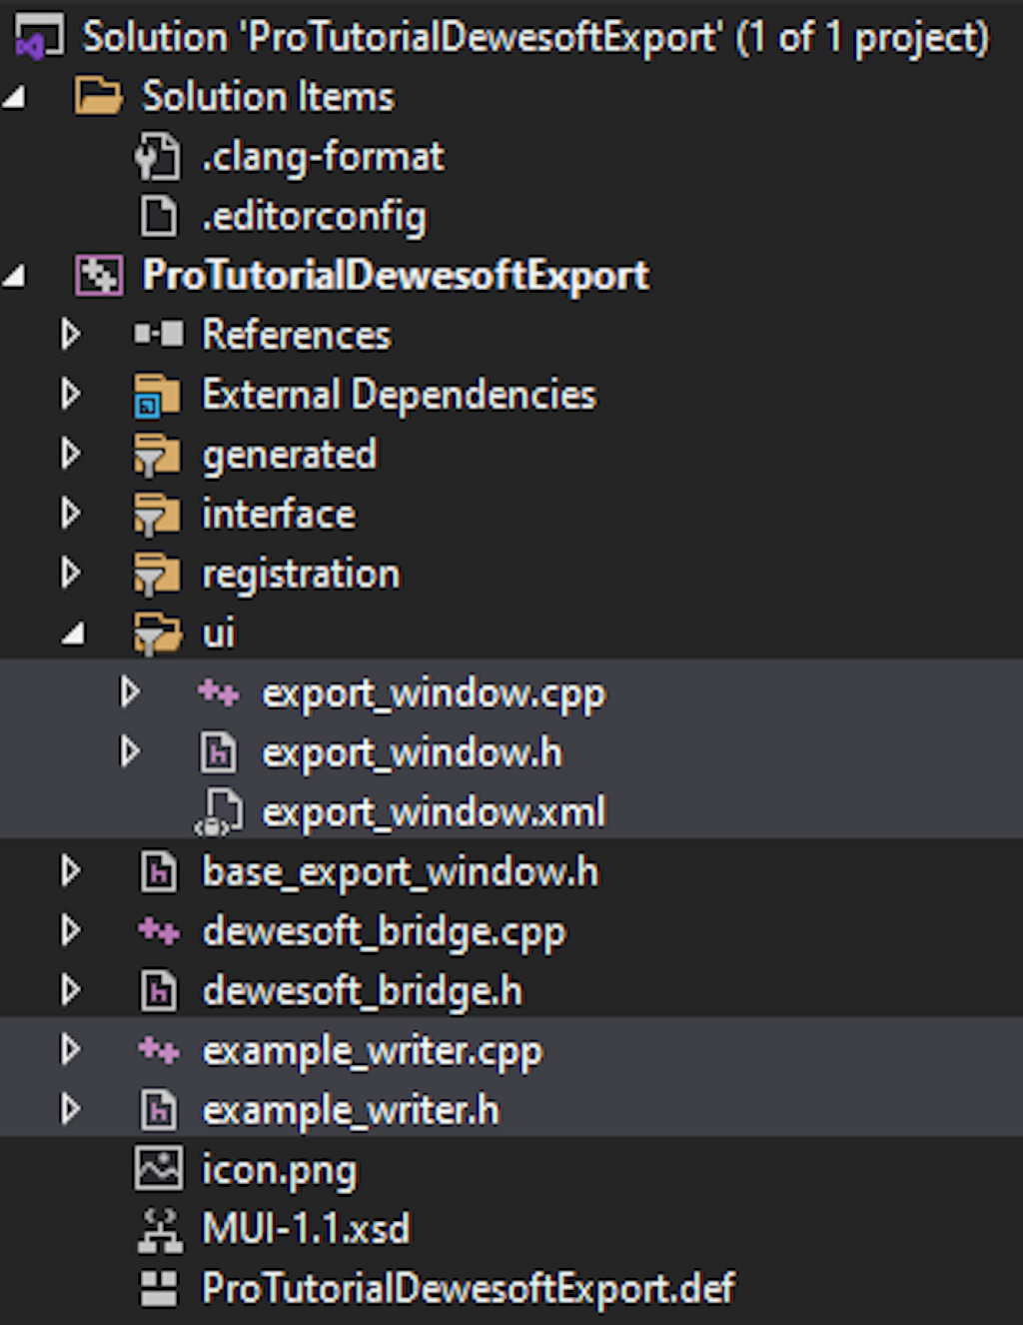This screenshot has width=1023, height=1325.
Task: Expand the example_writer.h node
Action: pos(70,1110)
